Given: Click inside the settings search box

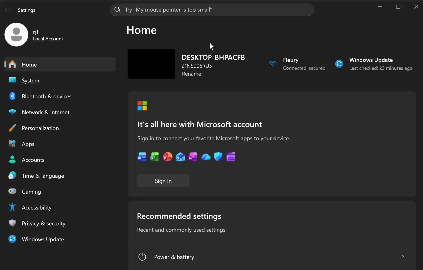Looking at the screenshot, I should [211, 10].
